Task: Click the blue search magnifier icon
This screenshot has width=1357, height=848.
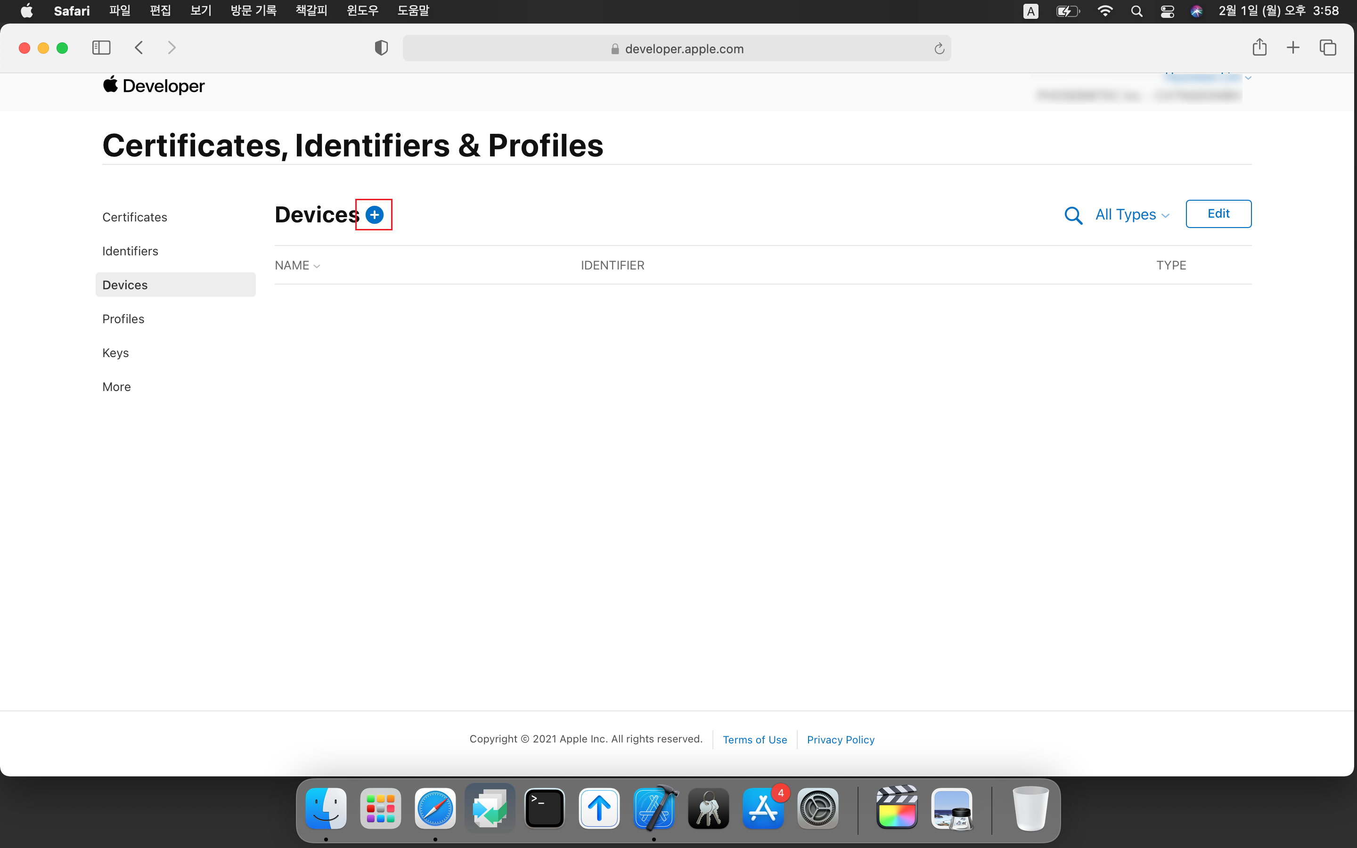Action: tap(1073, 215)
